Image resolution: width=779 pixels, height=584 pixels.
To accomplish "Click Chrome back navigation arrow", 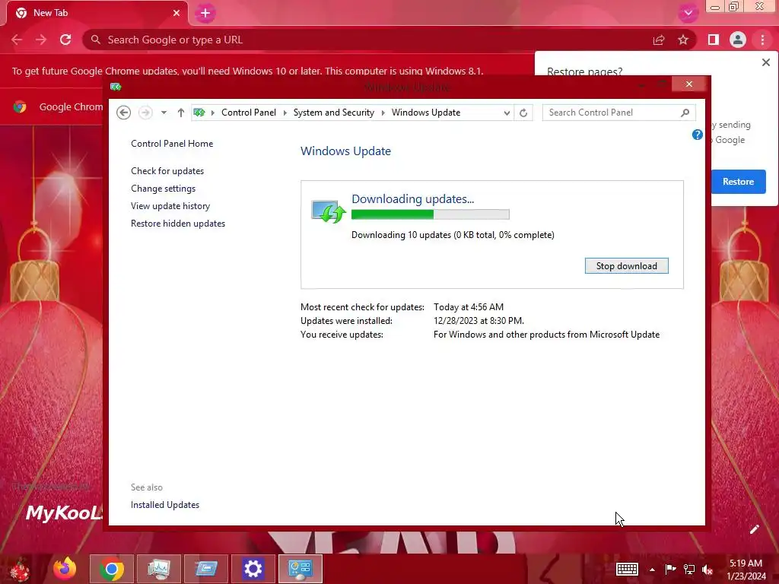I will (17, 40).
